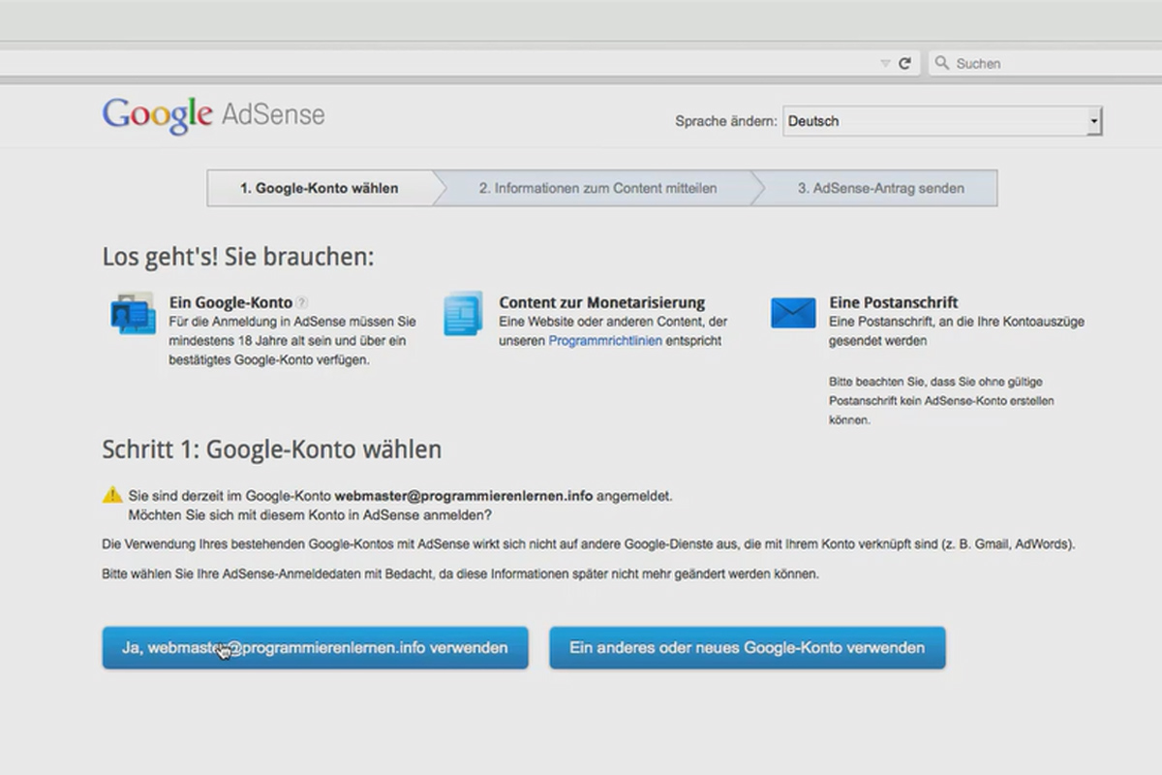Click the help question mark beside Ein Google-Konto

point(302,302)
